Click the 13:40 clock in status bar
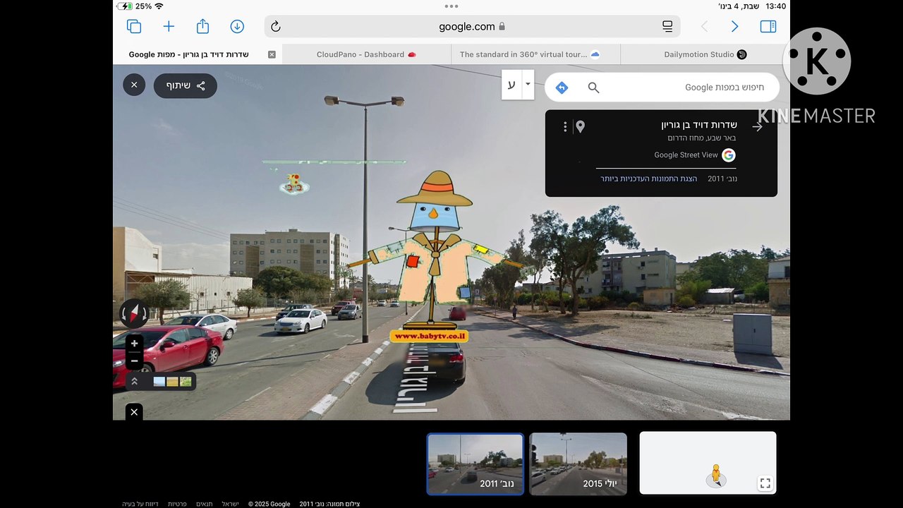Image resolution: width=903 pixels, height=508 pixels. click(775, 6)
